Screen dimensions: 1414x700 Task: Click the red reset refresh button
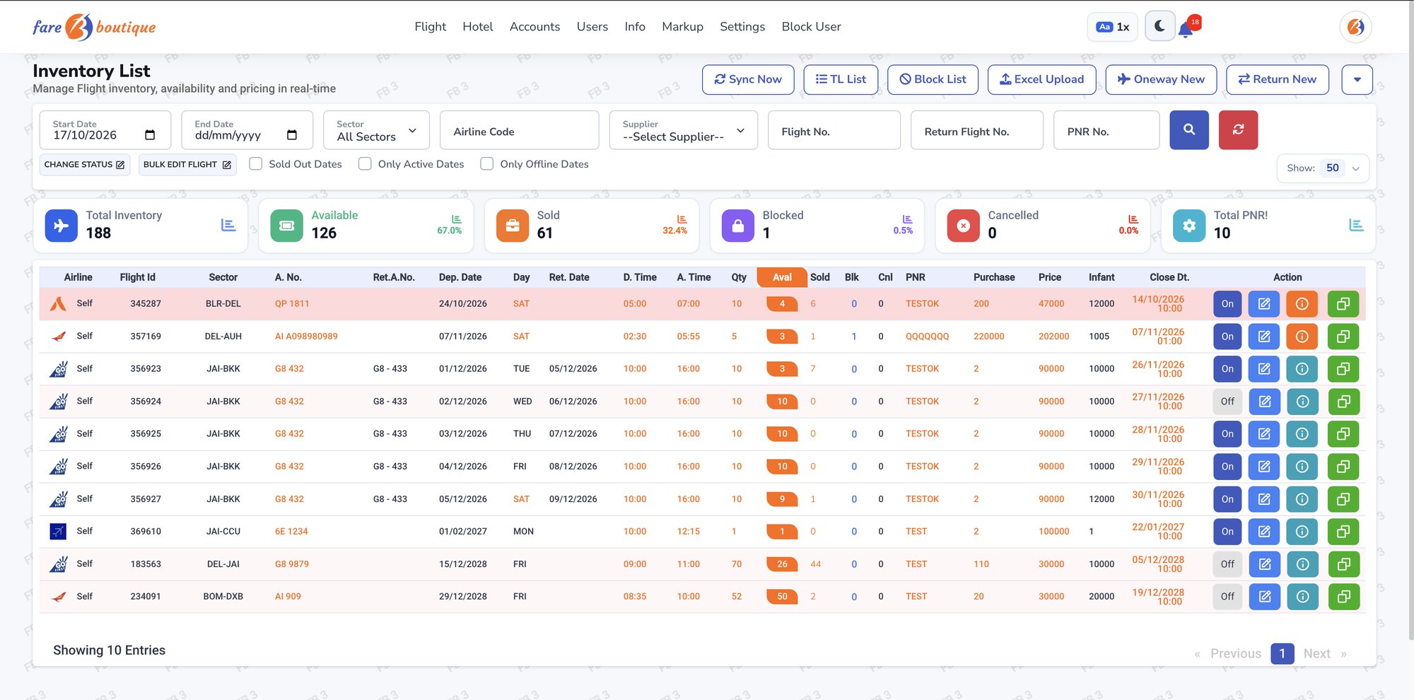(x=1238, y=130)
